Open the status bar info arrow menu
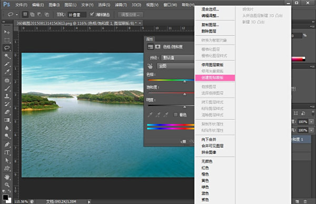The image size is (316, 204). click(89, 201)
